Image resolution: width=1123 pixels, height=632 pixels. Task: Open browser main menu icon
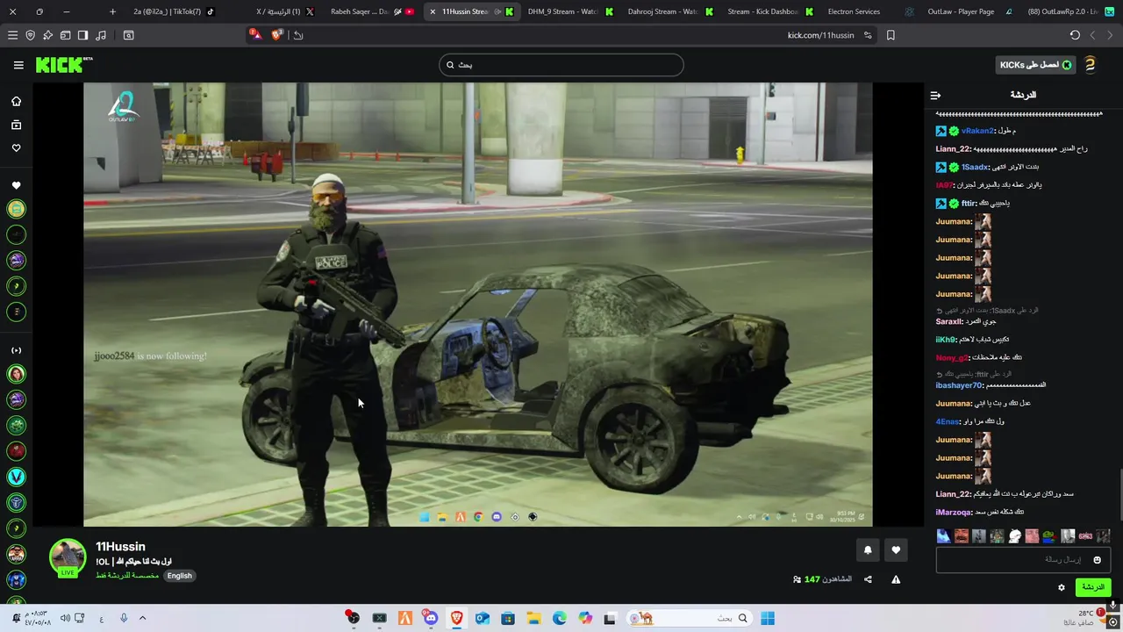pyautogui.click(x=12, y=35)
